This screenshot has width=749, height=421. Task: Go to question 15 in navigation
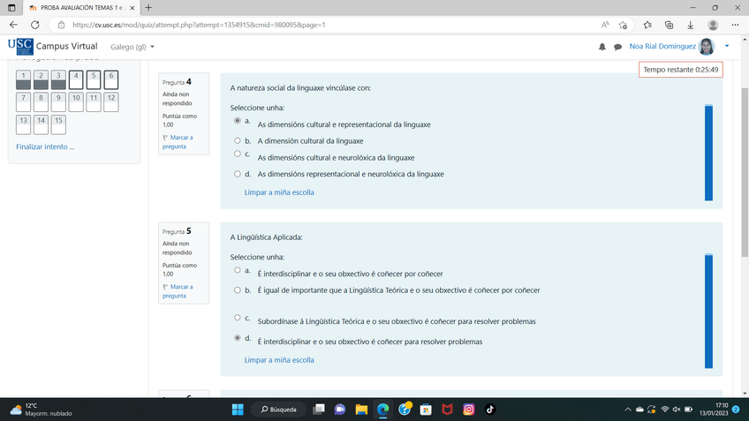(x=58, y=124)
